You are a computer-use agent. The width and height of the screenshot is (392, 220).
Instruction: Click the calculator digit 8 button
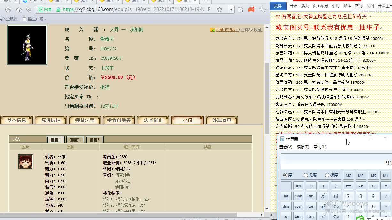[x=361, y=196]
